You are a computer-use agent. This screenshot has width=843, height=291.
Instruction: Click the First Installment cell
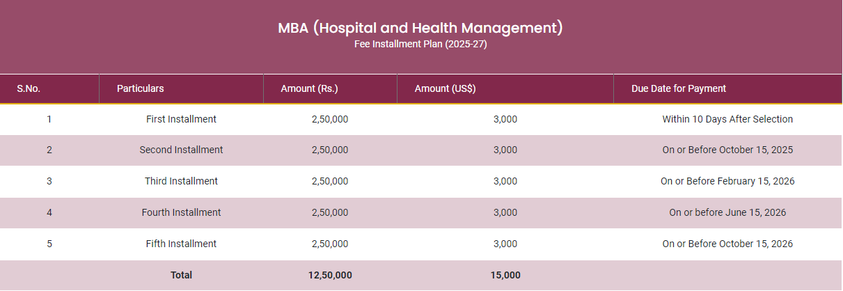[181, 119]
